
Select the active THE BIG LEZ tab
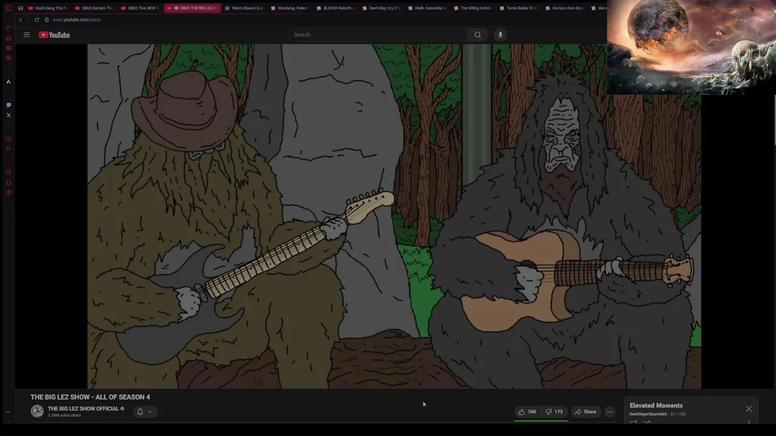(192, 8)
